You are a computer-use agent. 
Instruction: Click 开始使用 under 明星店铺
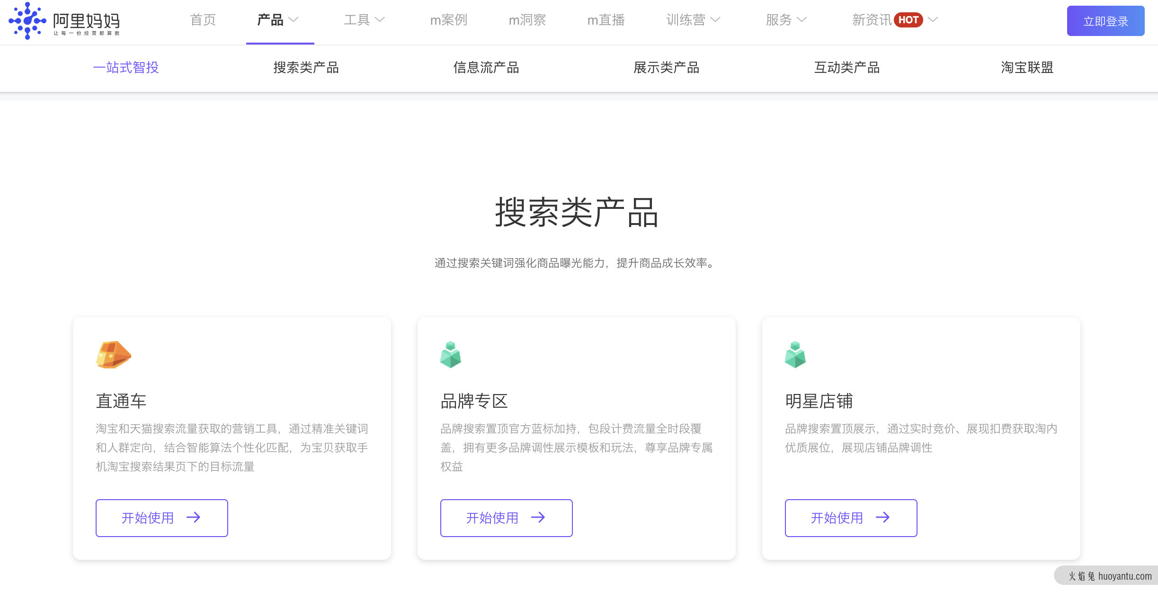click(851, 518)
